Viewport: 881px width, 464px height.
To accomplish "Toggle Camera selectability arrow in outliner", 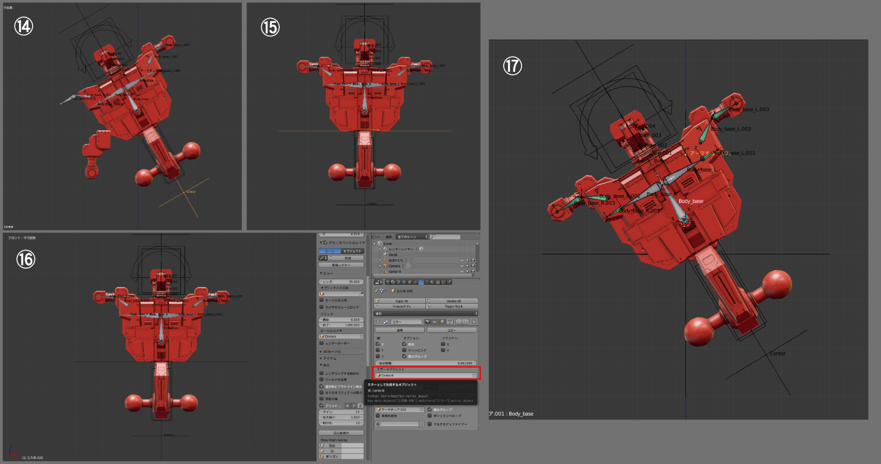I will pos(467,266).
